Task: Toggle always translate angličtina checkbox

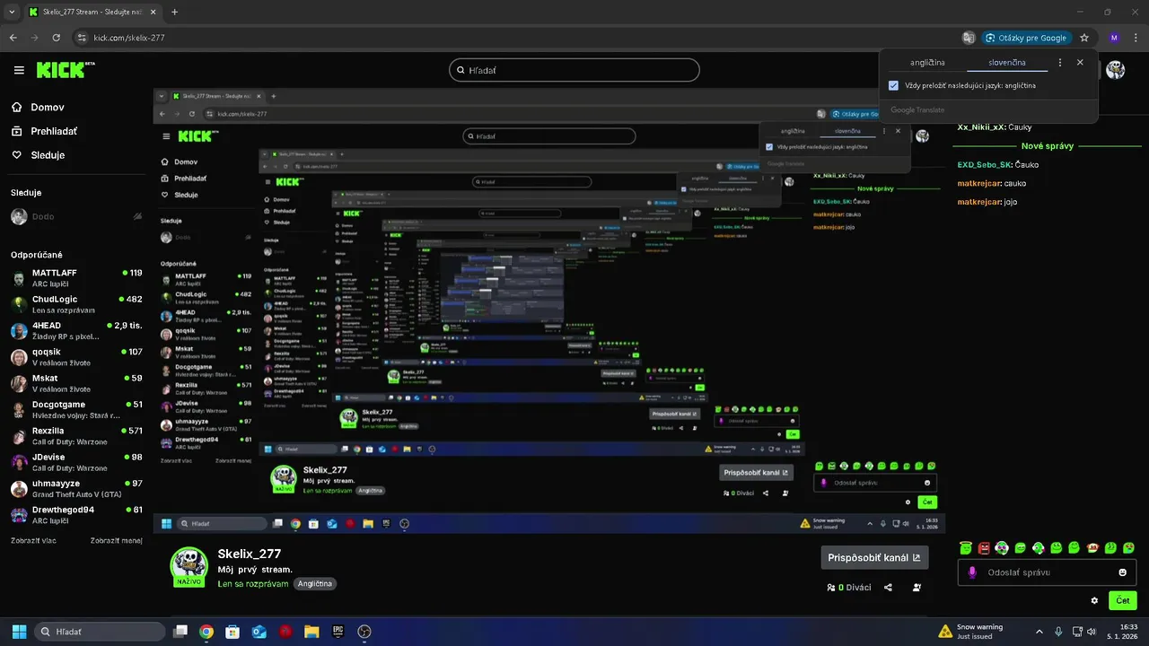Action: (893, 86)
